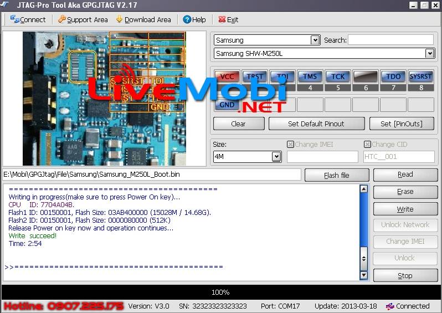This screenshot has height=313, width=442.
Task: Click the Flash1 ID log line
Action: (110, 213)
